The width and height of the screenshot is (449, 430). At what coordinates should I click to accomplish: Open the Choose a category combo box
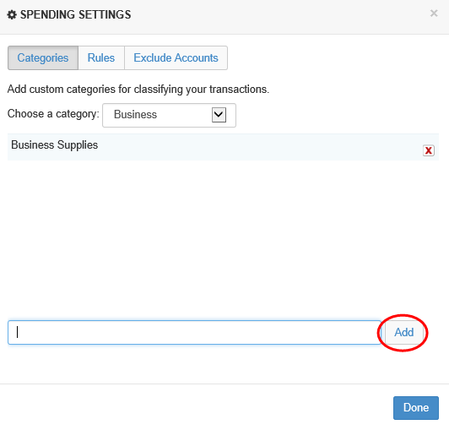pos(169,115)
